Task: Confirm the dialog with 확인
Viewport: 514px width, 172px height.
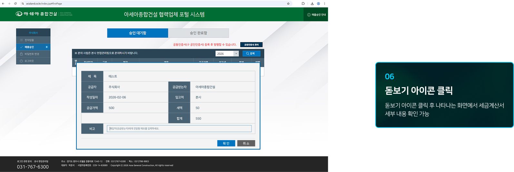Action: click(226, 143)
